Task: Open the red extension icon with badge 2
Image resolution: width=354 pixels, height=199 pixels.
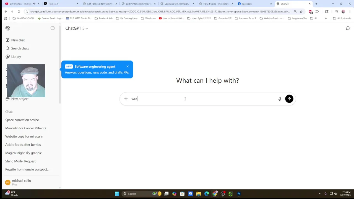Action: (311, 12)
